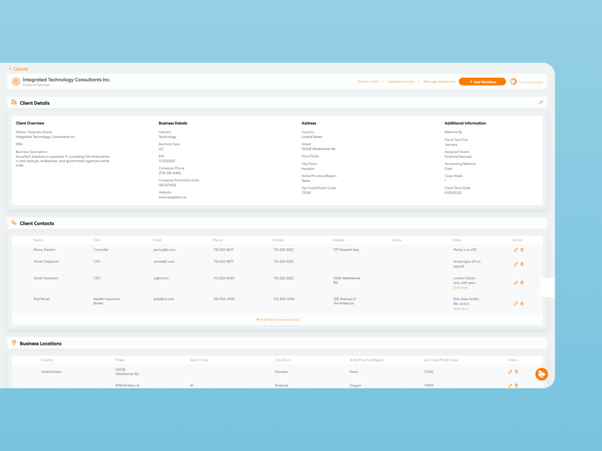The image size is (602, 451).
Task: Click the Mobile column header
Action: point(278,240)
